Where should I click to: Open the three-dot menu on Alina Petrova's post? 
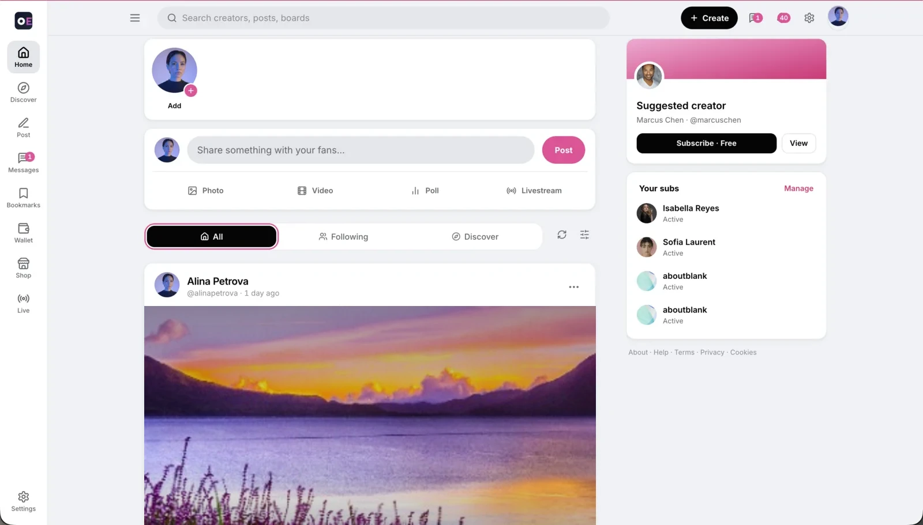click(x=573, y=287)
